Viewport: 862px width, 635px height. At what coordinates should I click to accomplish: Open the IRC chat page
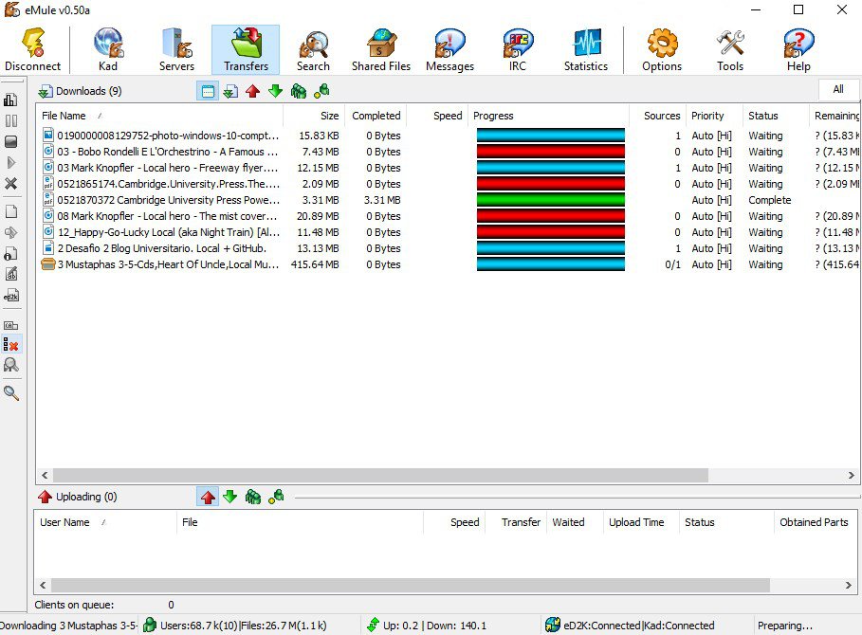[518, 49]
